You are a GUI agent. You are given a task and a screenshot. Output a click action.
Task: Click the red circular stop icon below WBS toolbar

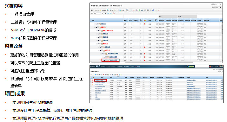click(114, 13)
